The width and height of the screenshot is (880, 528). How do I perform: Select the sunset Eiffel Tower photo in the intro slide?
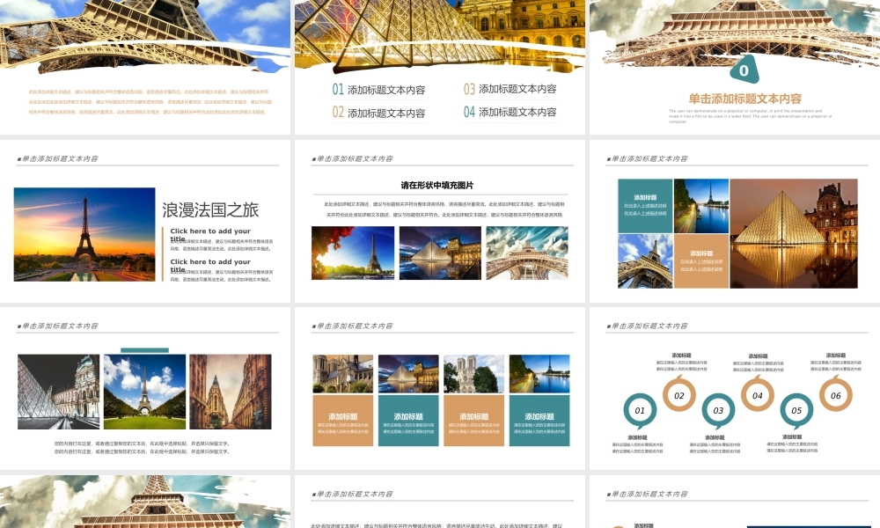click(84, 234)
